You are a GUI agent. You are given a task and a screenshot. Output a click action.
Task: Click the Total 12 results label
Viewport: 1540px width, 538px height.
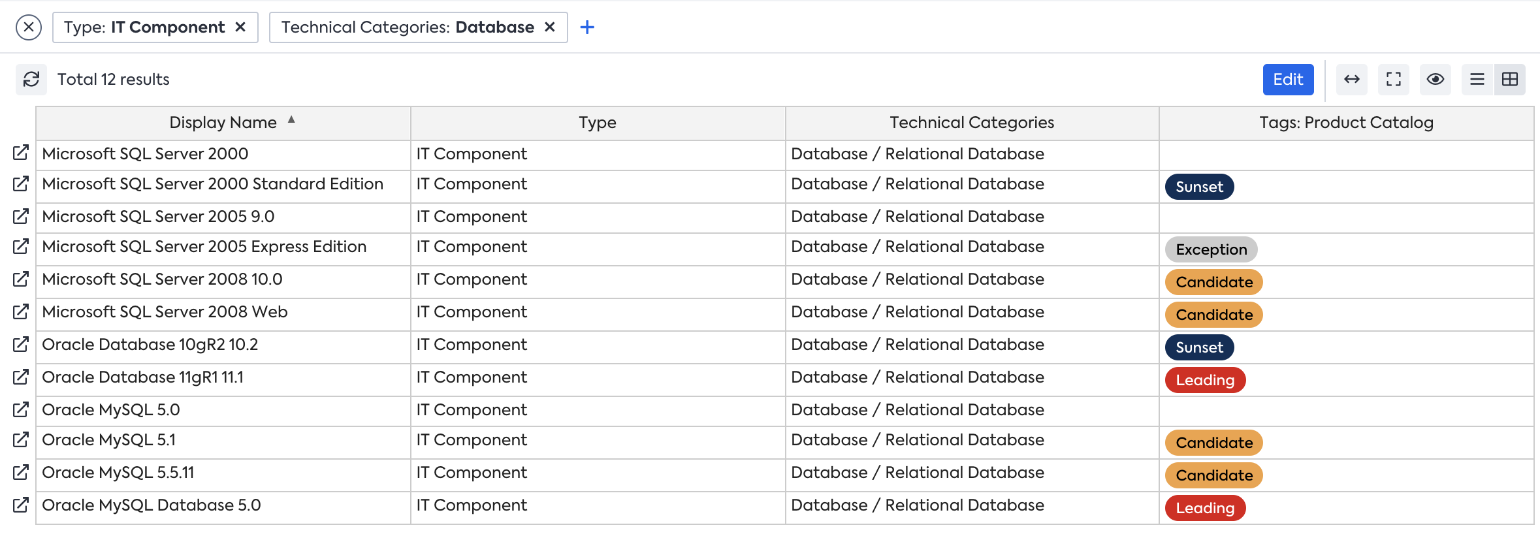pyautogui.click(x=114, y=80)
